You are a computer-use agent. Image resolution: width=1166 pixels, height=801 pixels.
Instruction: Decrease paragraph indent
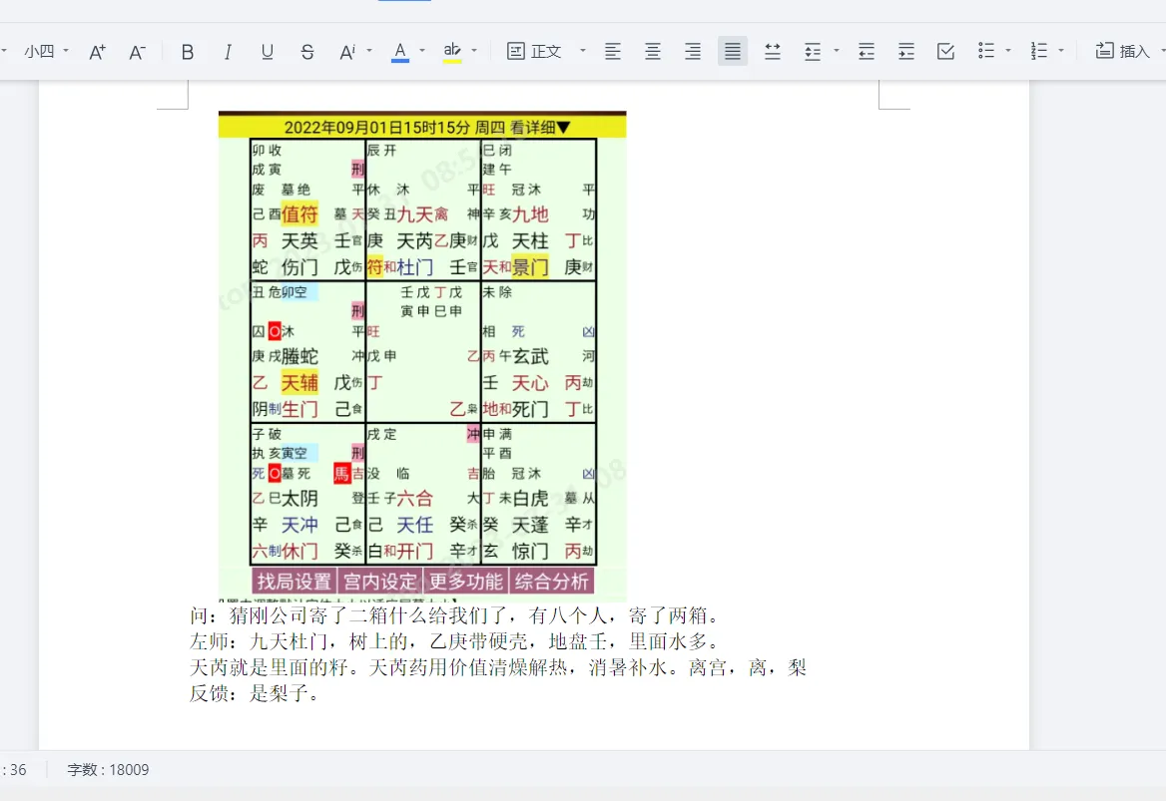point(867,52)
